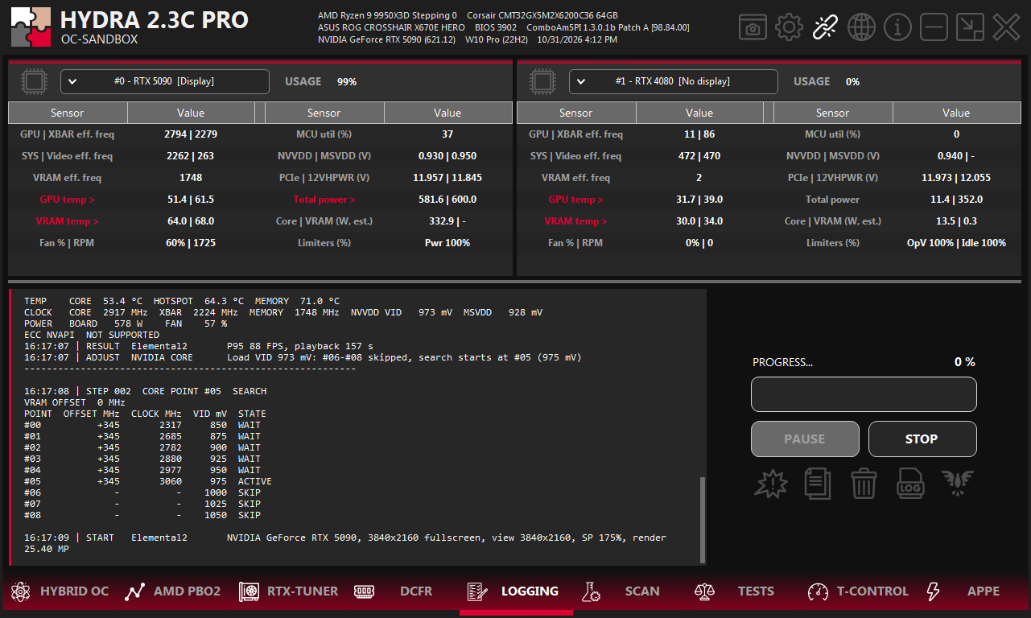Switch to the HYBRID OC tab

coord(60,591)
